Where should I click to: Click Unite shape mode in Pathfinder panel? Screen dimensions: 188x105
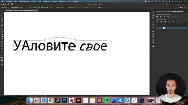click(x=157, y=17)
